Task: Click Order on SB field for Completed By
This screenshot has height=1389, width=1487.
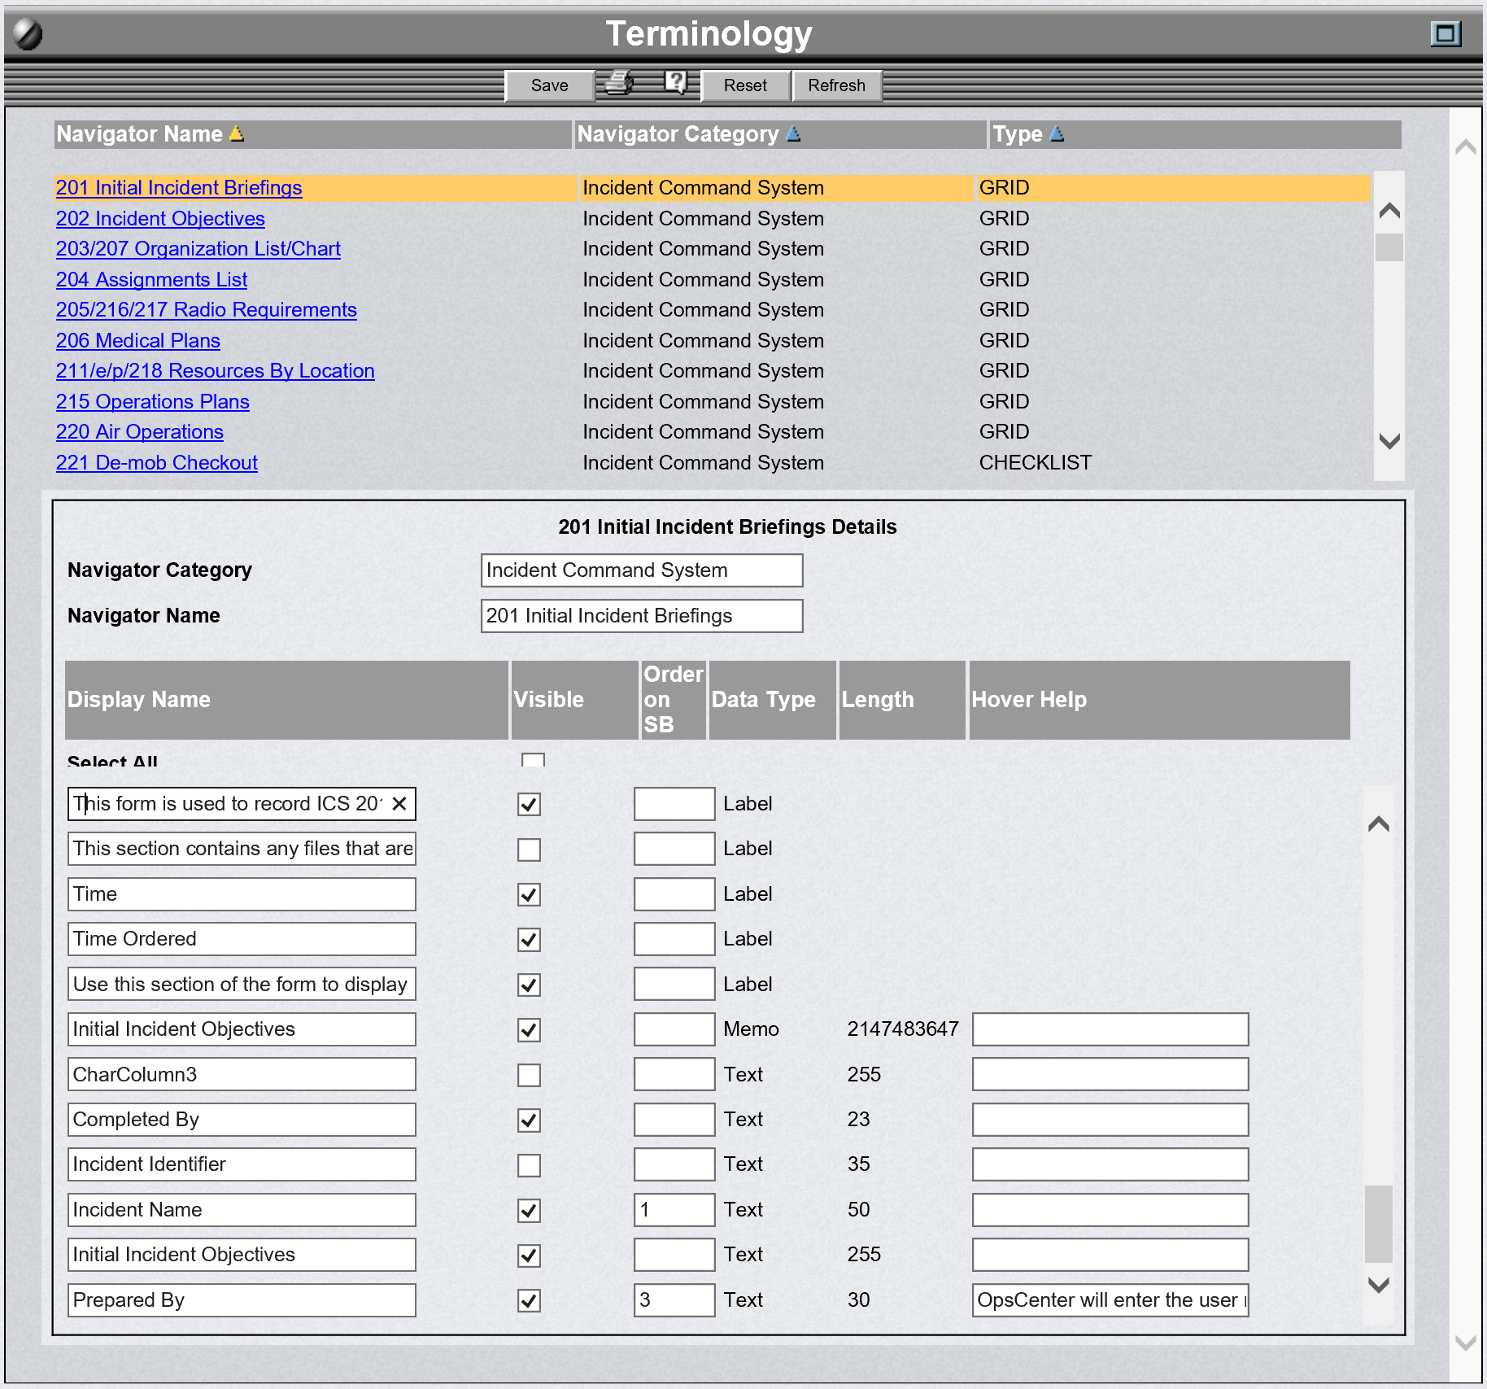Action: coord(674,1120)
